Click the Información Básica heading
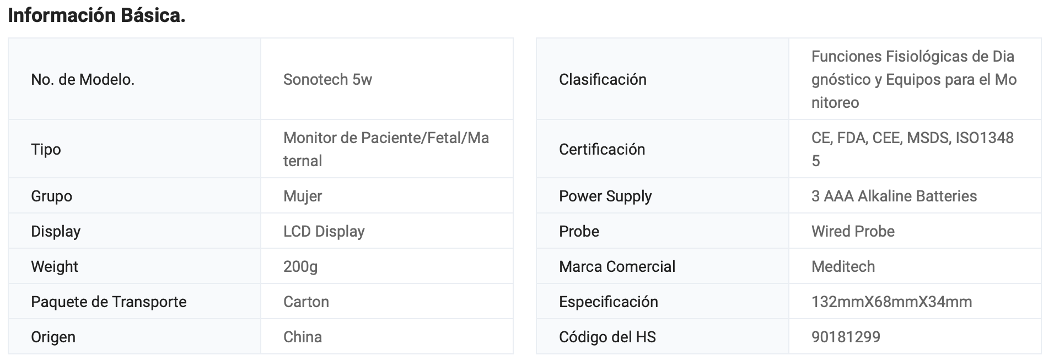This screenshot has width=1054, height=361. pyautogui.click(x=96, y=15)
